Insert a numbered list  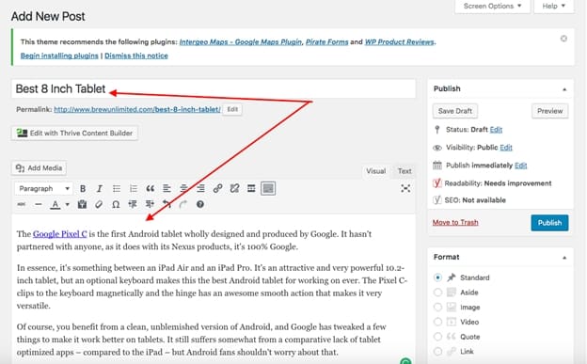click(134, 189)
